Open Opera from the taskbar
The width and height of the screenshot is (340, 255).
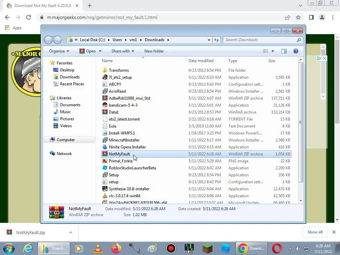(x=277, y=248)
